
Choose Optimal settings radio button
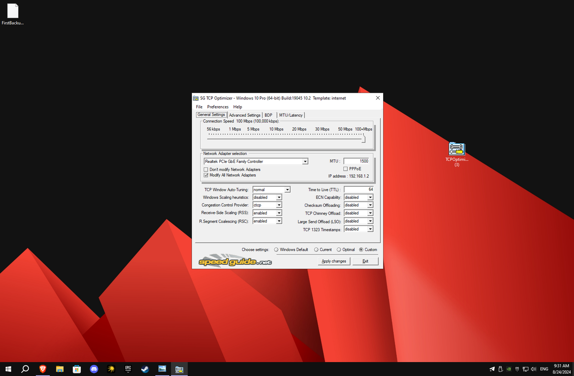click(x=339, y=250)
